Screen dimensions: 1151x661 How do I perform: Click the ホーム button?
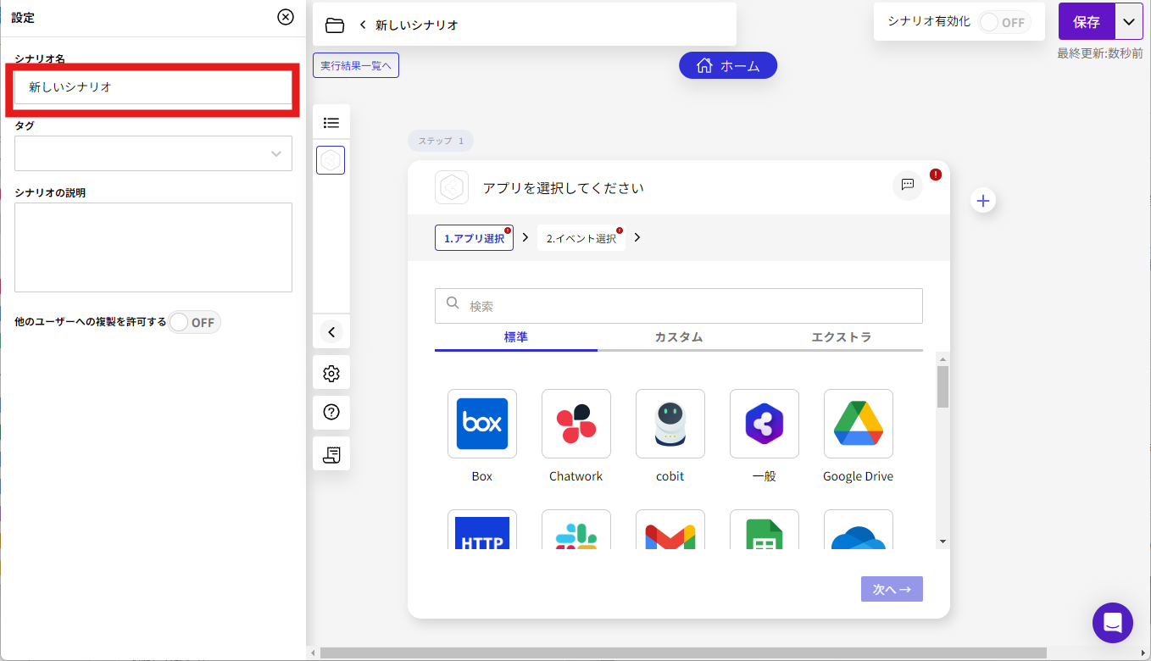click(x=728, y=65)
